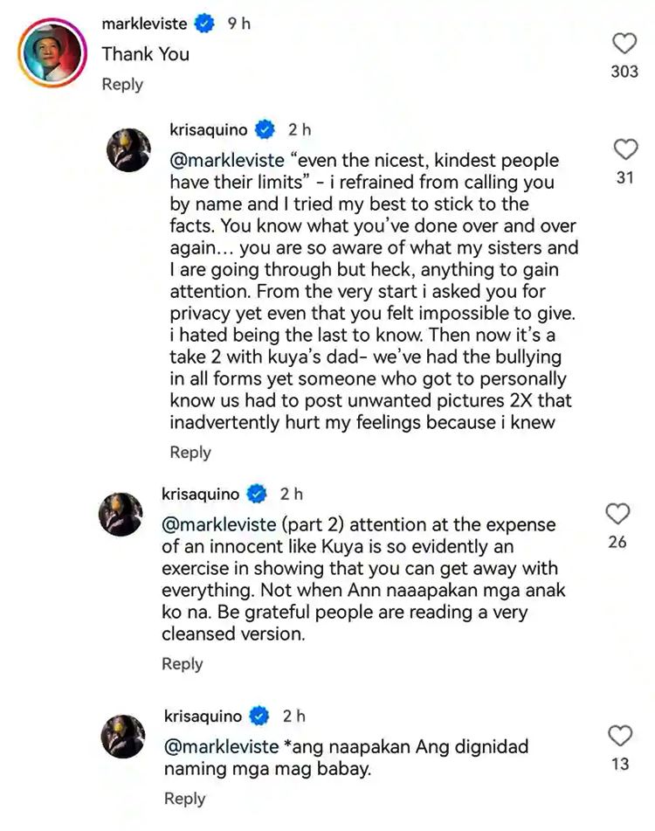655x831 pixels.
Task: Open krisaquino username on last comment
Action: [x=203, y=716]
